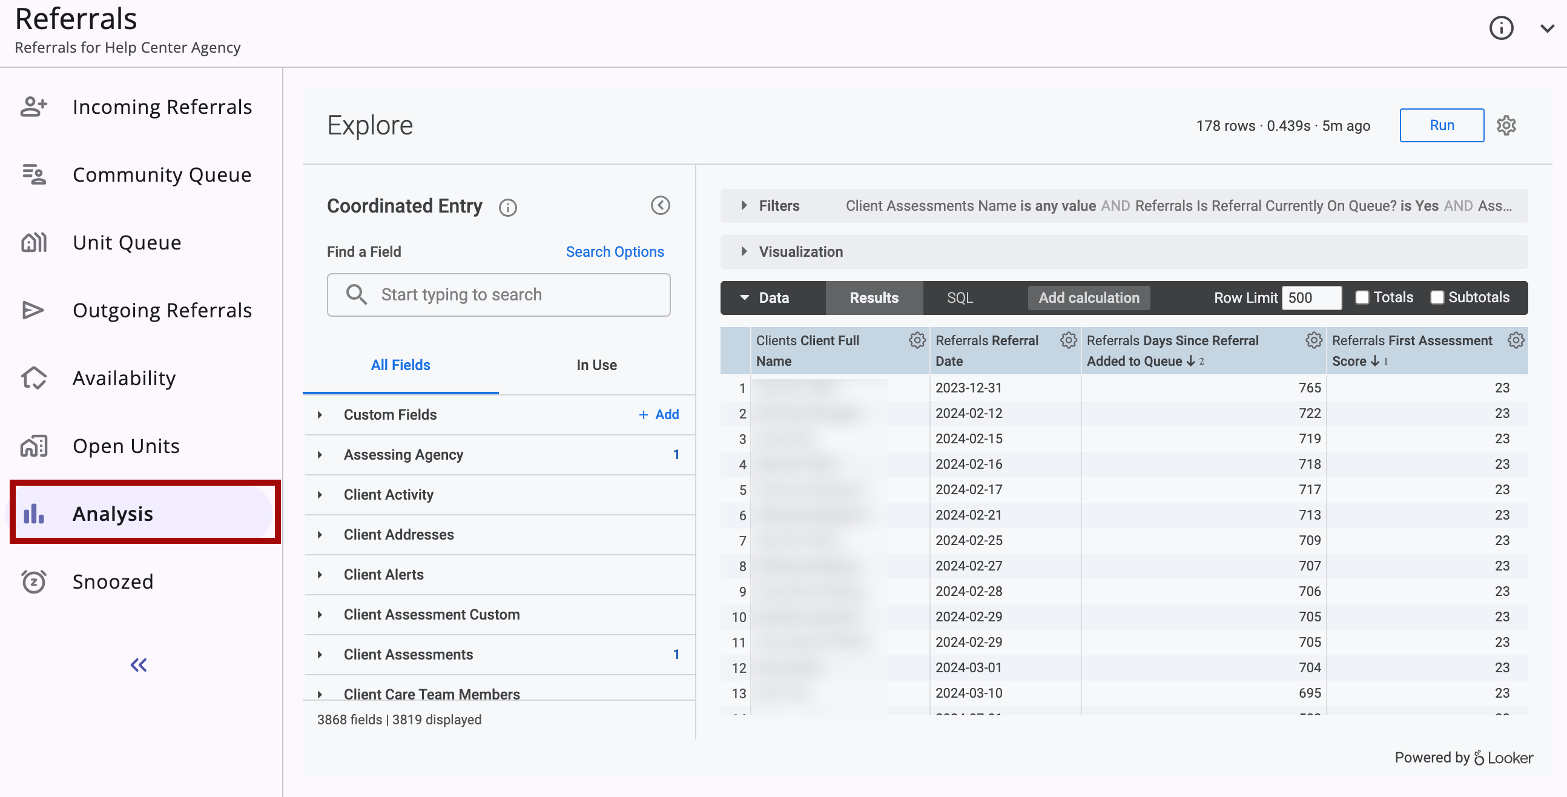1567x797 pixels.
Task: Enable the Totals checkbox
Action: point(1362,297)
